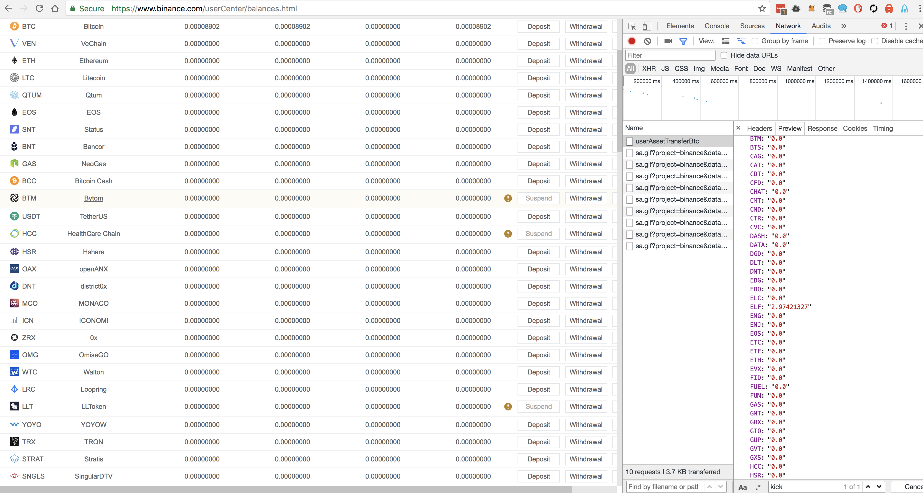
Task: Enable the Preserve log checkbox
Action: (822, 41)
